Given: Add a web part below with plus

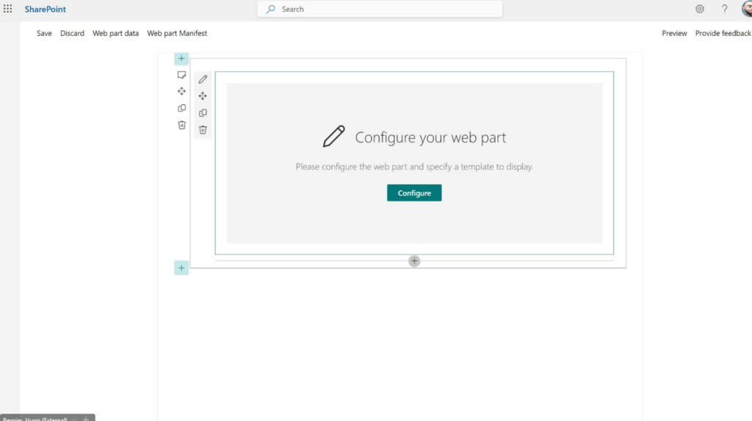Looking at the screenshot, I should pyautogui.click(x=414, y=261).
